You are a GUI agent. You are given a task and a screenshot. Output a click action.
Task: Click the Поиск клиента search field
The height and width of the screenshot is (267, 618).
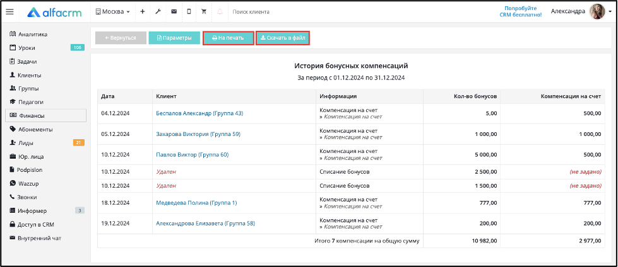(276, 12)
